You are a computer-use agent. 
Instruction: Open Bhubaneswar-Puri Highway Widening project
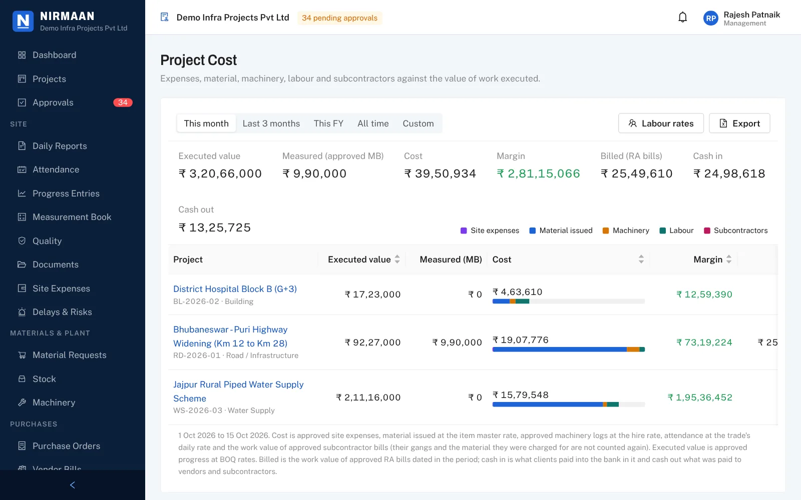(x=230, y=336)
